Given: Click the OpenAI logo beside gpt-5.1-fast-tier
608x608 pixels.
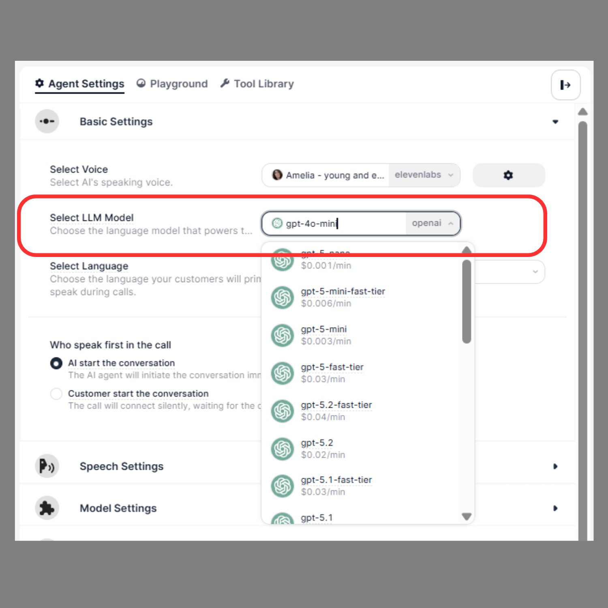Looking at the screenshot, I should 283,486.
